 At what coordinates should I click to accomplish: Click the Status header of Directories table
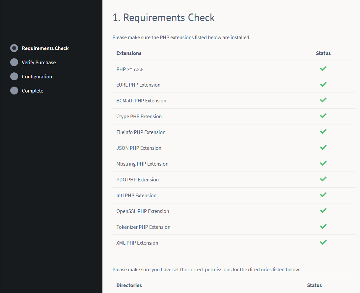(x=314, y=285)
